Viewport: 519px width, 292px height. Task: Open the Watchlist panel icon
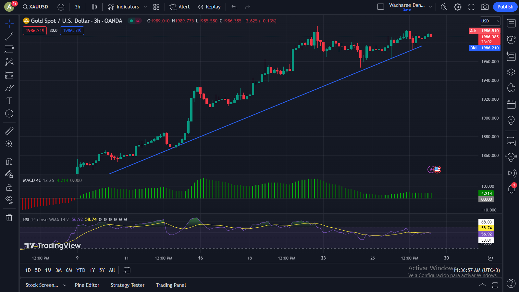tap(511, 23)
